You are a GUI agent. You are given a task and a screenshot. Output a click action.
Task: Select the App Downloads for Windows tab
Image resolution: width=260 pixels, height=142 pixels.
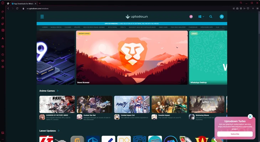[24, 4]
